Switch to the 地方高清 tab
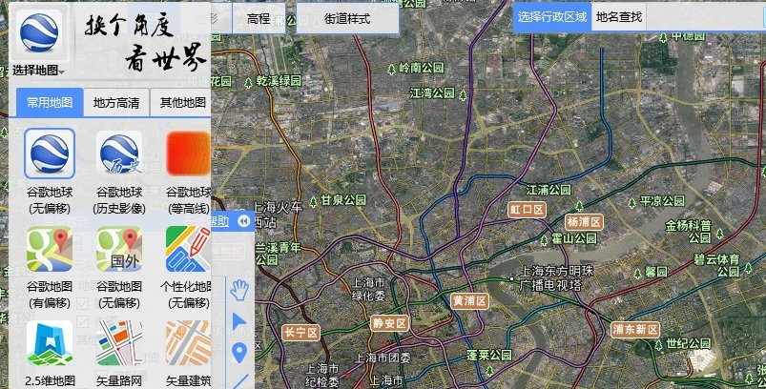The height and width of the screenshot is (389, 766). click(116, 103)
